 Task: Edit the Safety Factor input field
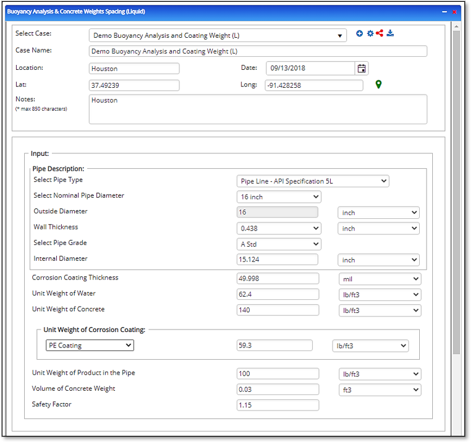coord(278,406)
